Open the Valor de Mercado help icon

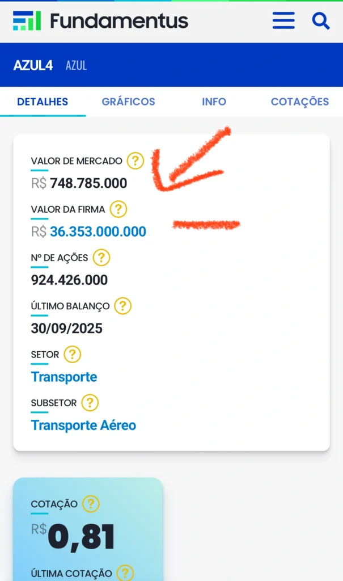coord(135,161)
